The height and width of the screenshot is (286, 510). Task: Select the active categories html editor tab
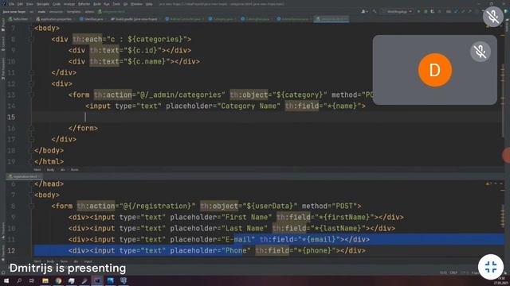(x=331, y=19)
